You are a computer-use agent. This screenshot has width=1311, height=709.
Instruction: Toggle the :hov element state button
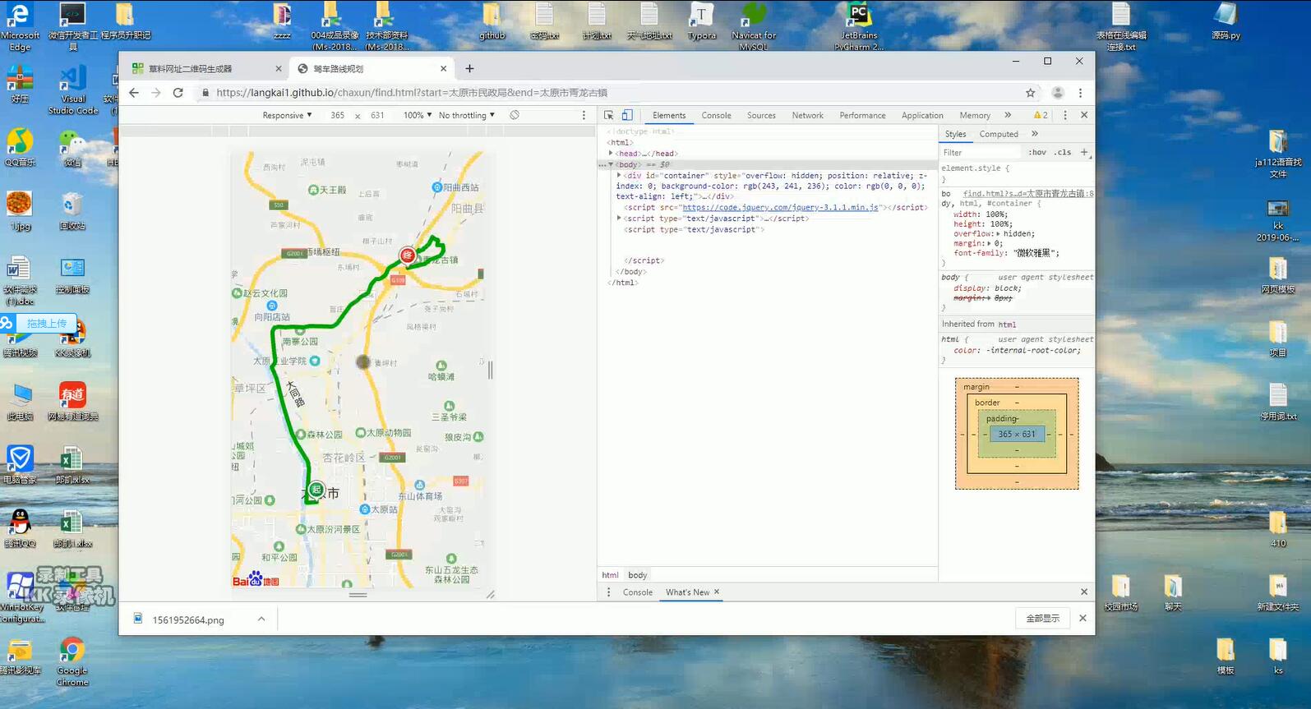(1036, 152)
